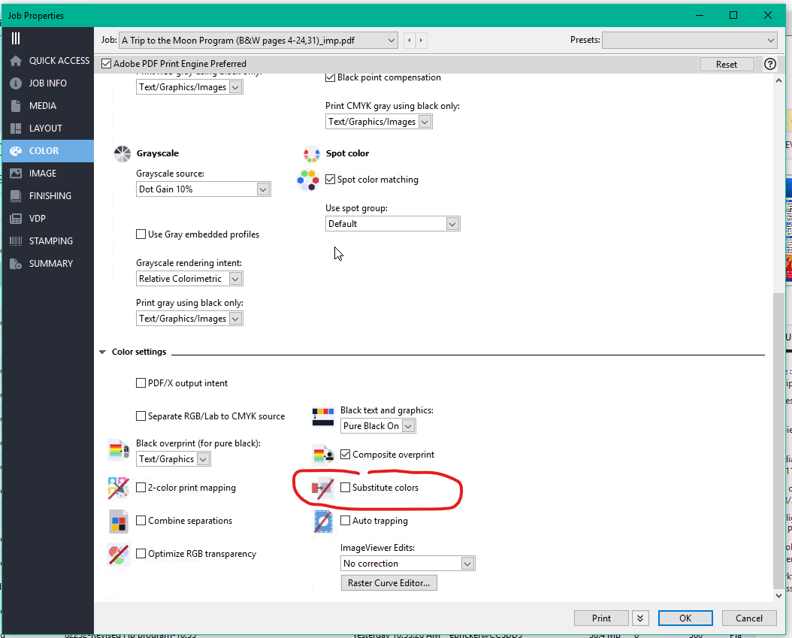Click the Substitute colors icon

[322, 488]
